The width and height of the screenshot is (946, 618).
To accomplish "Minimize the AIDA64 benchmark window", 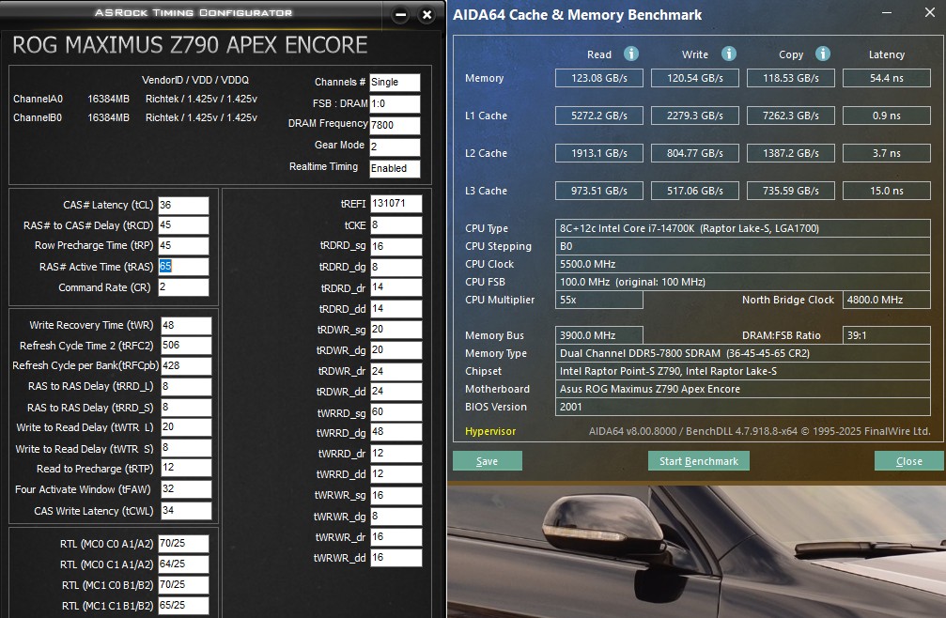I will pyautogui.click(x=886, y=12).
